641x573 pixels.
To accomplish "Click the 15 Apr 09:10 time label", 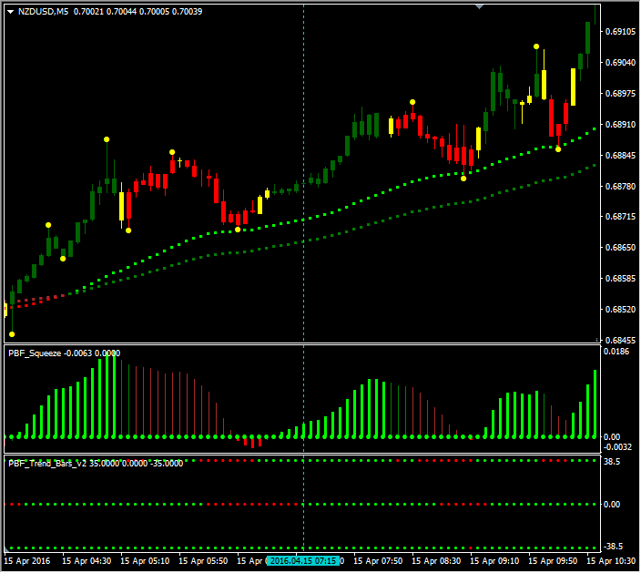I will pos(494,561).
